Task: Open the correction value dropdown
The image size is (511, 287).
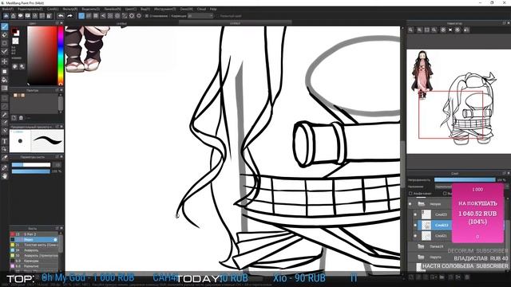Action: (x=200, y=16)
